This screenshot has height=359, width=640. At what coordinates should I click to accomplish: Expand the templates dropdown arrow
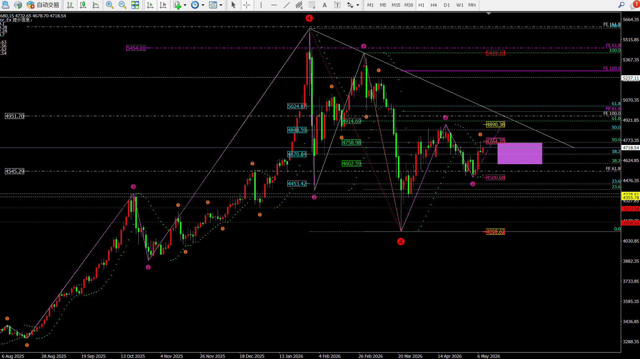(221, 5)
